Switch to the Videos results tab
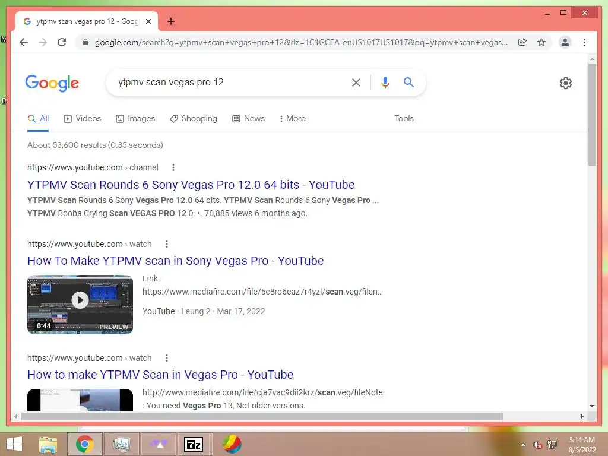608x456 pixels. coord(82,119)
